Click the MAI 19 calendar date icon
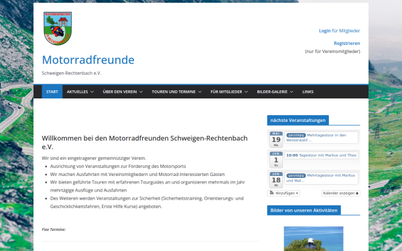402x251 pixels. point(276,140)
